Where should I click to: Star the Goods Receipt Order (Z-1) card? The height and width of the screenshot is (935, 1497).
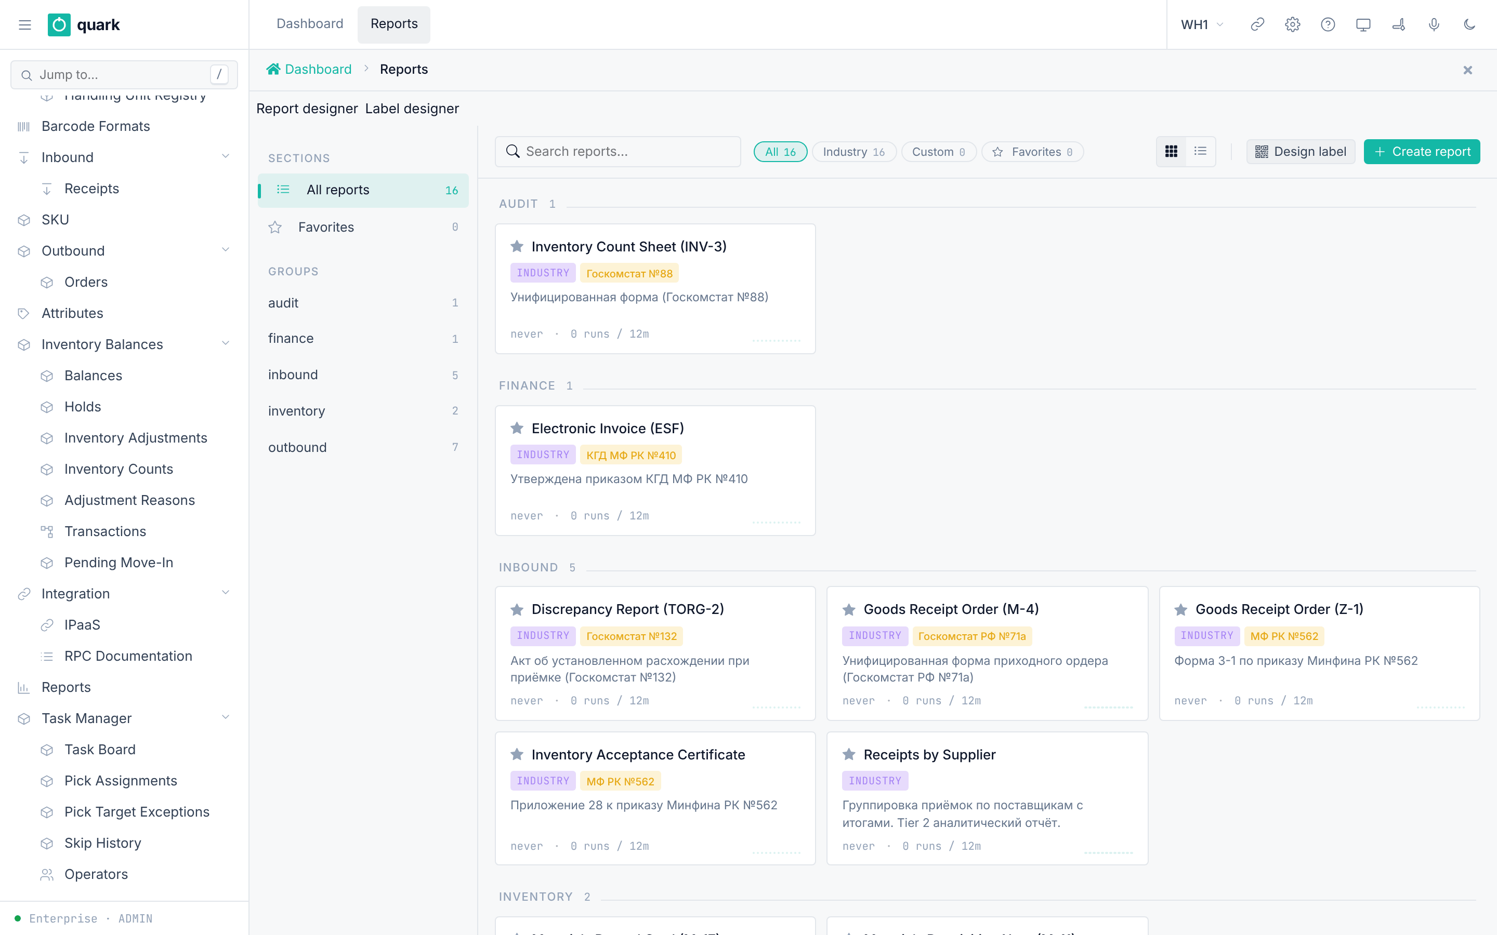(1181, 610)
